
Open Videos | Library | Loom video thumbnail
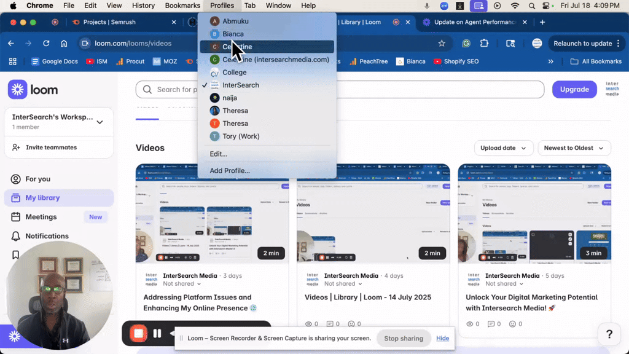coord(373,213)
